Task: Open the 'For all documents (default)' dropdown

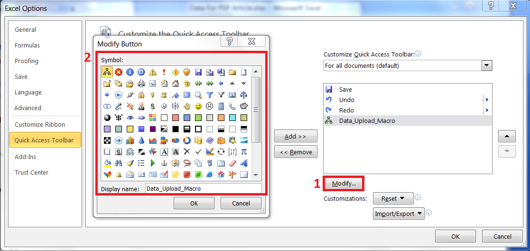Action: (487, 65)
